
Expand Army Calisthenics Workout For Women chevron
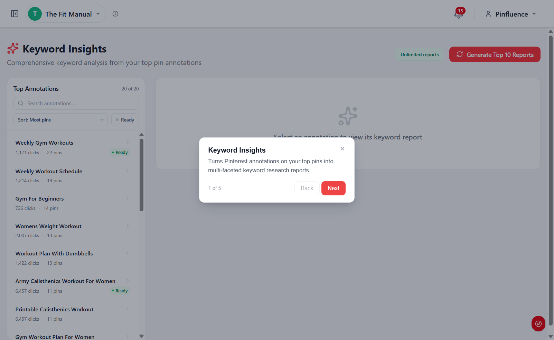(128, 280)
